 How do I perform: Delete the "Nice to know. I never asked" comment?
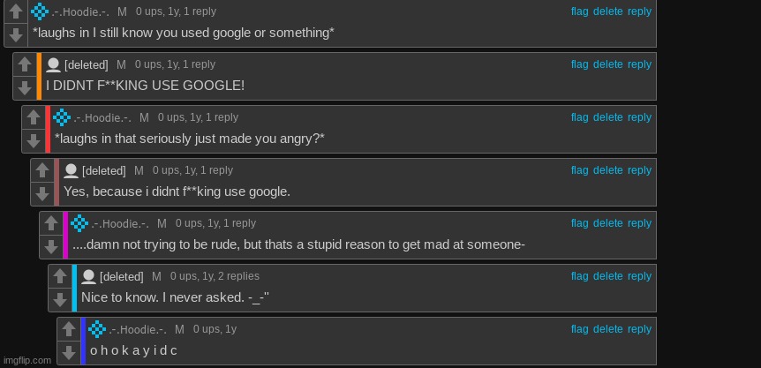point(607,276)
